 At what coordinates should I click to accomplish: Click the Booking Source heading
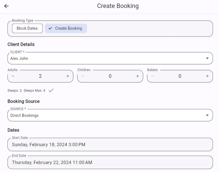[x=24, y=101]
